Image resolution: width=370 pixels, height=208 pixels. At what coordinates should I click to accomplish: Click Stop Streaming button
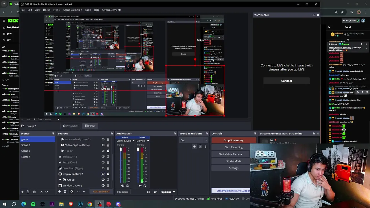click(234, 140)
